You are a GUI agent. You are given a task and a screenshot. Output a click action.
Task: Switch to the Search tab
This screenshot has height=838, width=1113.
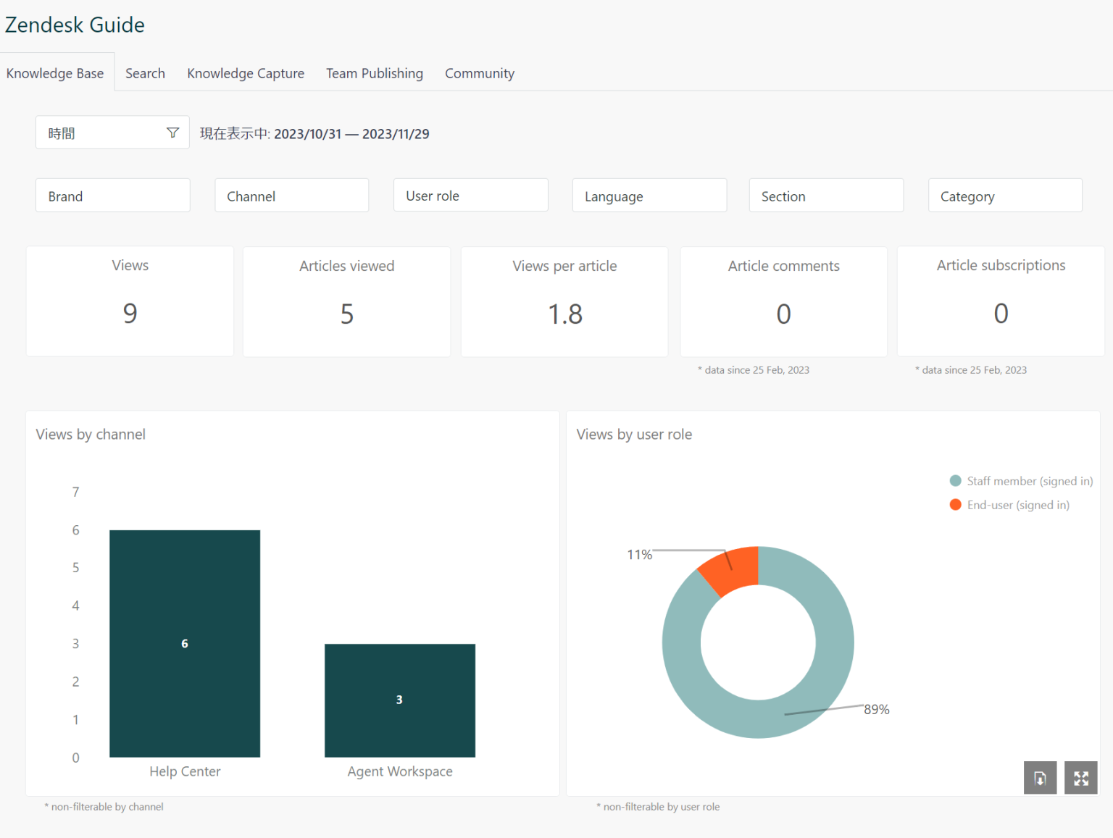tap(145, 73)
